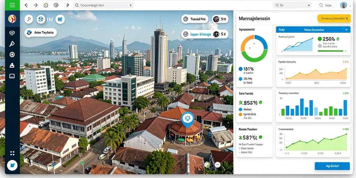Image resolution: width=356 pixels, height=178 pixels.
Task: Click the blue screen icon button on the map
Action: click(60, 19)
